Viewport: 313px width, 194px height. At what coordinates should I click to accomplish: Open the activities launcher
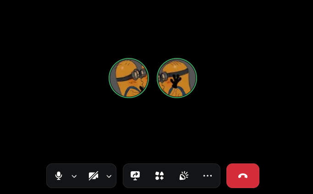(159, 176)
